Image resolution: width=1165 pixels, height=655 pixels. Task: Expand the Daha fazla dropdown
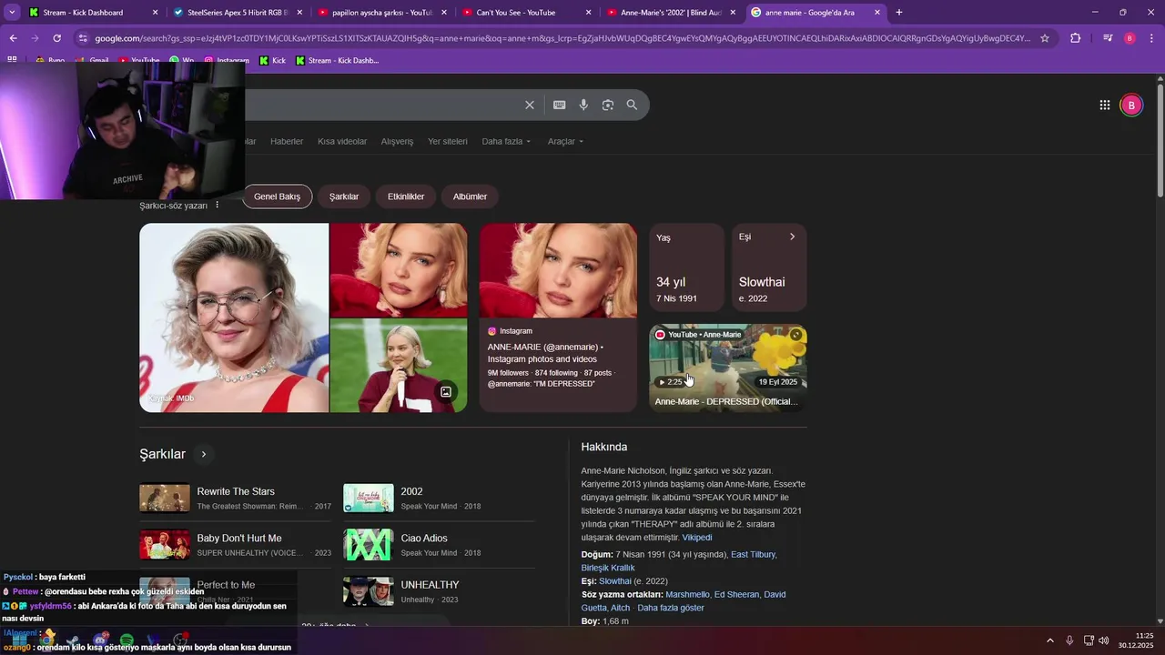[x=506, y=141]
